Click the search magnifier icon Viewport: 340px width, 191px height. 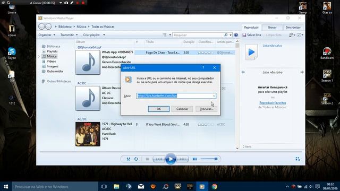click(226, 35)
